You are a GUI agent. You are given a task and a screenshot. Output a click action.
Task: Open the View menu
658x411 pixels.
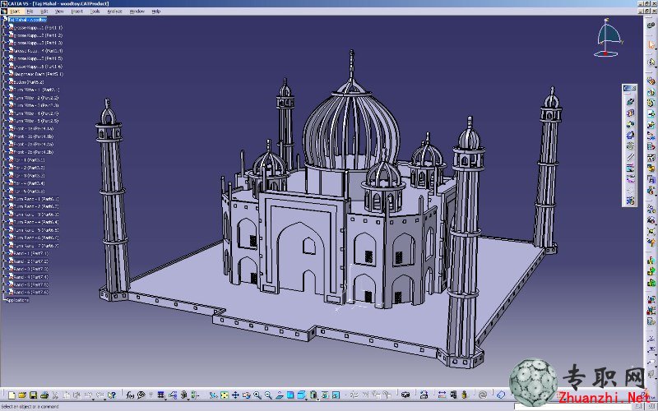[59, 12]
